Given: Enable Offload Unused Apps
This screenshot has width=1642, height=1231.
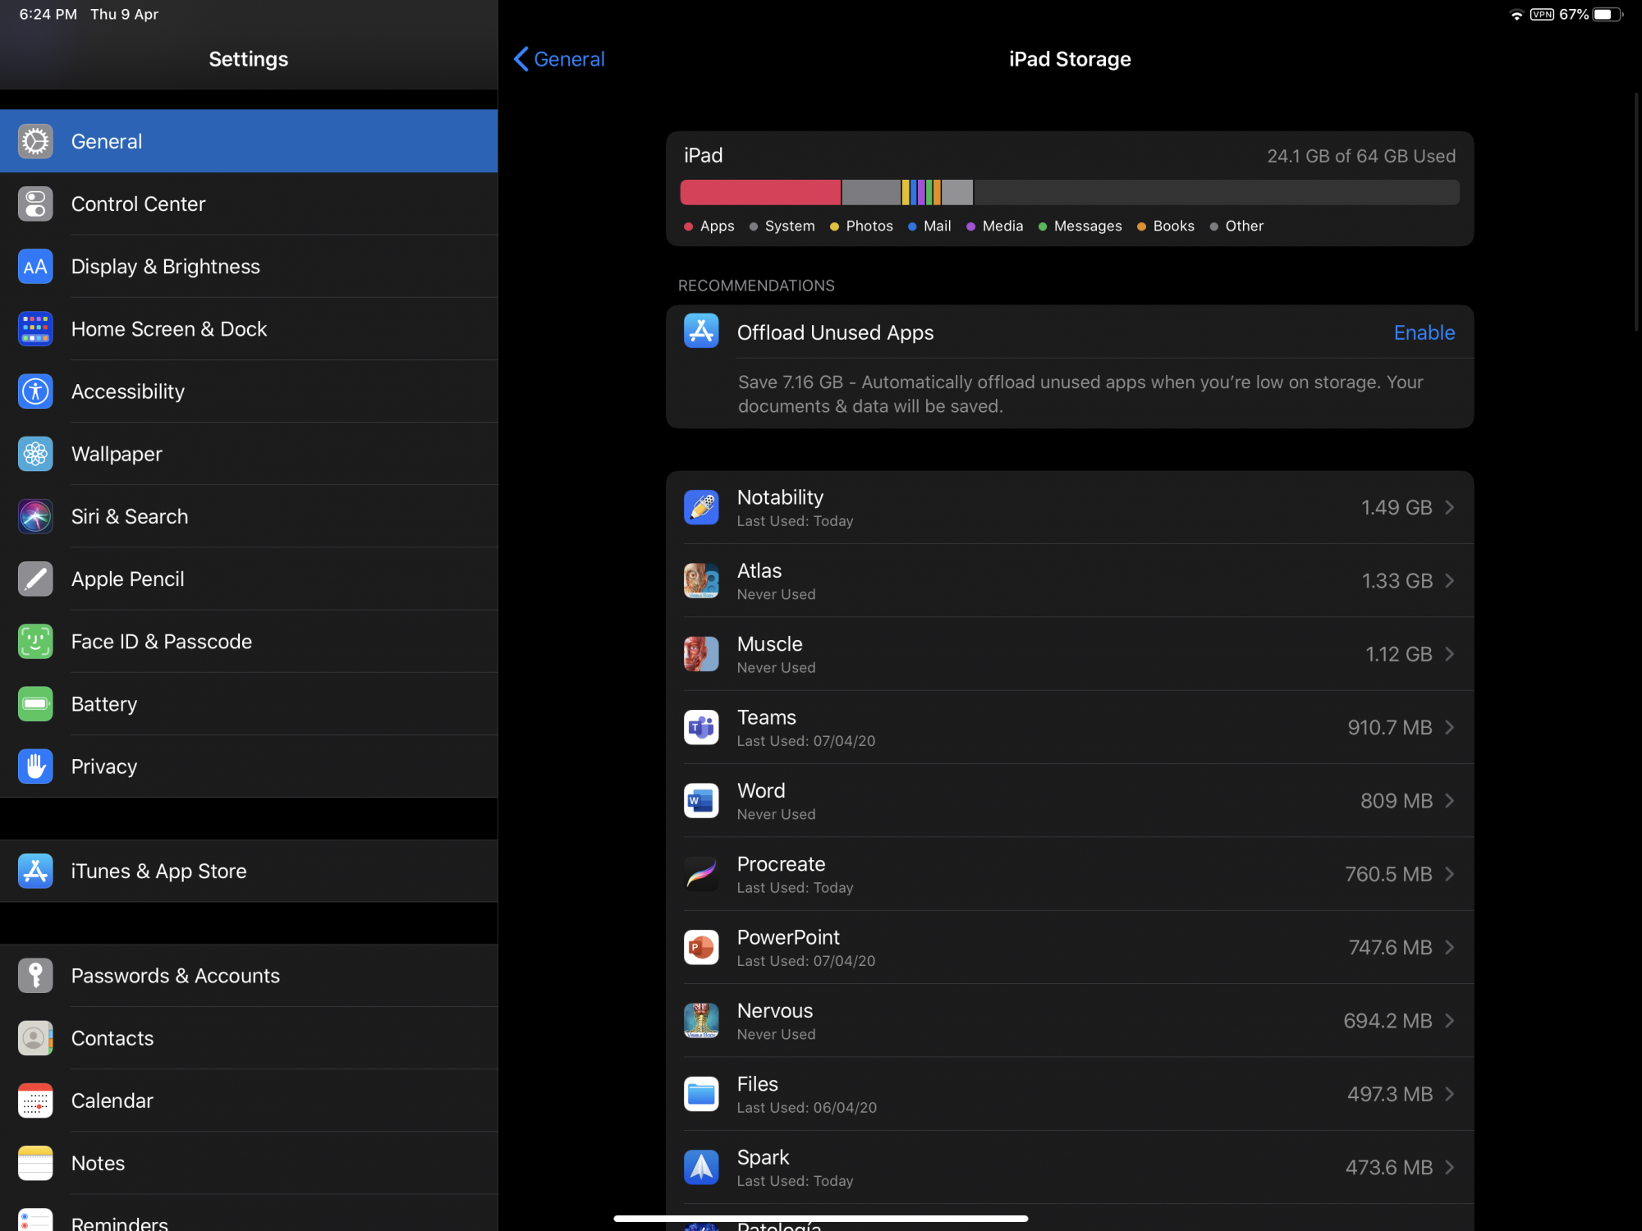Looking at the screenshot, I should coord(1424,332).
